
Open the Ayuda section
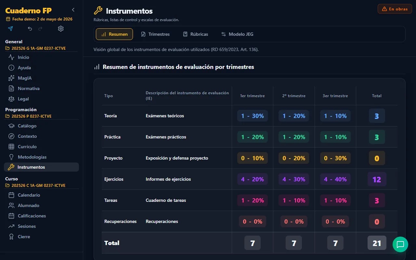click(x=41, y=68)
